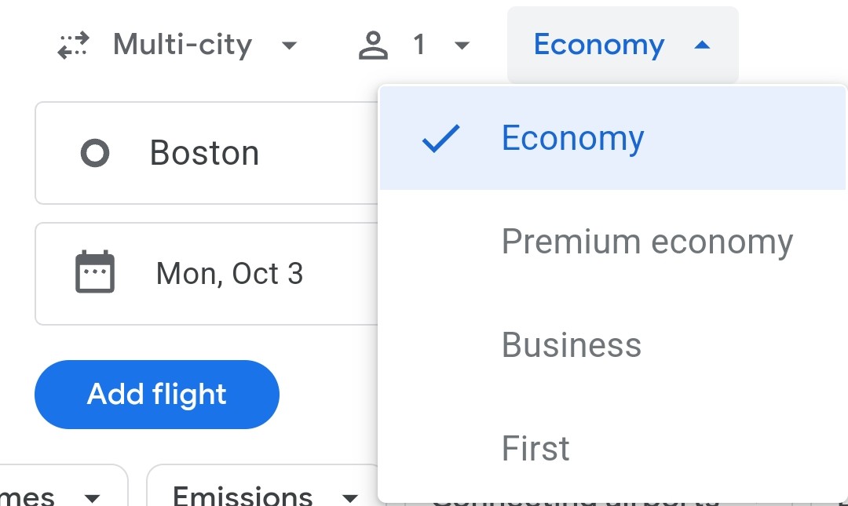Click the calendar icon beside Mon, Oct 3
The height and width of the screenshot is (506, 848).
(95, 271)
